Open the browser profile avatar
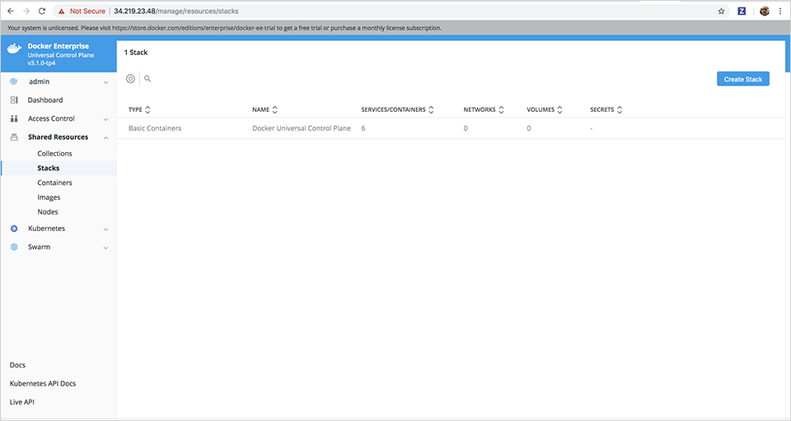The height and width of the screenshot is (421, 791). pyautogui.click(x=765, y=11)
